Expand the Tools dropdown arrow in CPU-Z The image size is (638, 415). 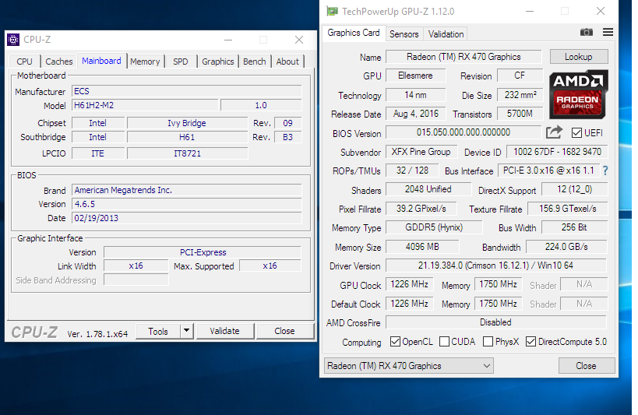click(186, 331)
